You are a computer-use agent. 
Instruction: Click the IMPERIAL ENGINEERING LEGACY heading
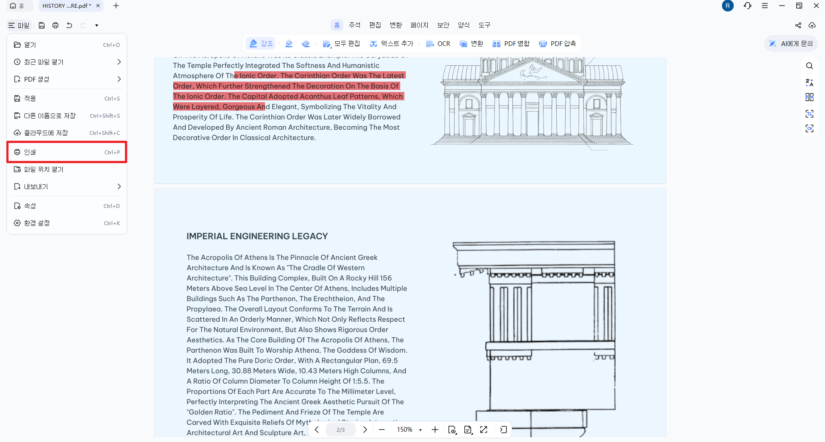tap(257, 236)
